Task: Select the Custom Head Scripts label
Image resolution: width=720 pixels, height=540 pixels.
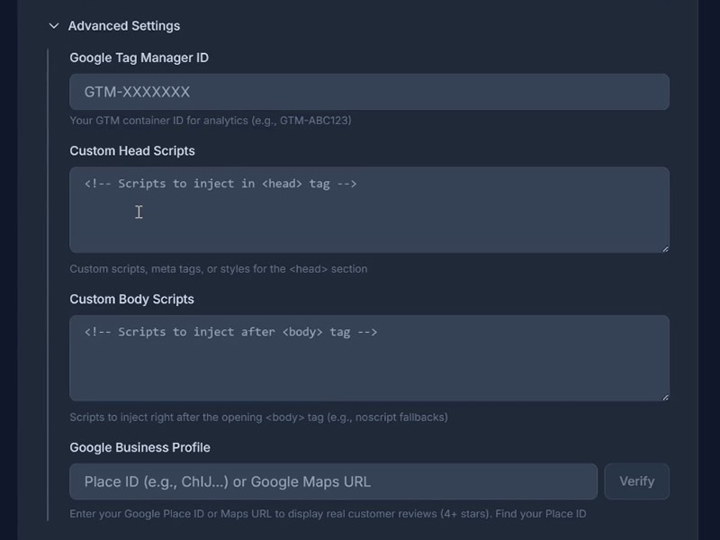Action: coord(132,150)
